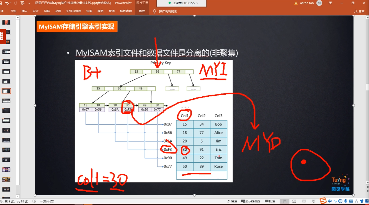
Task: Click the Sogou microphone voice input icon
Action: [x=346, y=201]
